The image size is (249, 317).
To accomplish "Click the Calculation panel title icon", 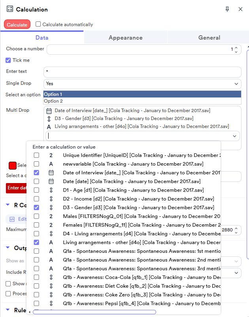I will click(10, 9).
